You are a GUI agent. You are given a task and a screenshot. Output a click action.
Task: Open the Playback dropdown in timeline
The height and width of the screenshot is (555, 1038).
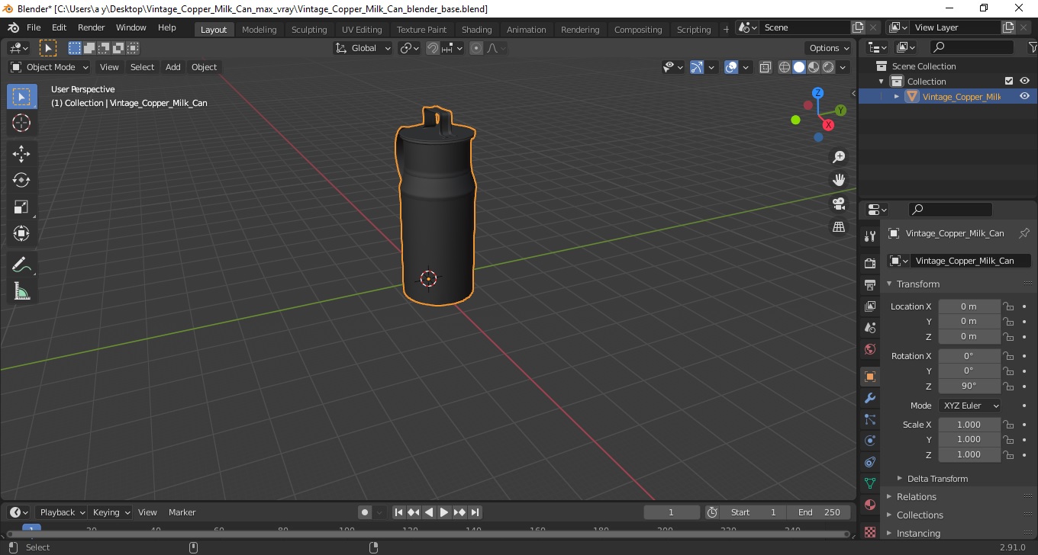62,512
